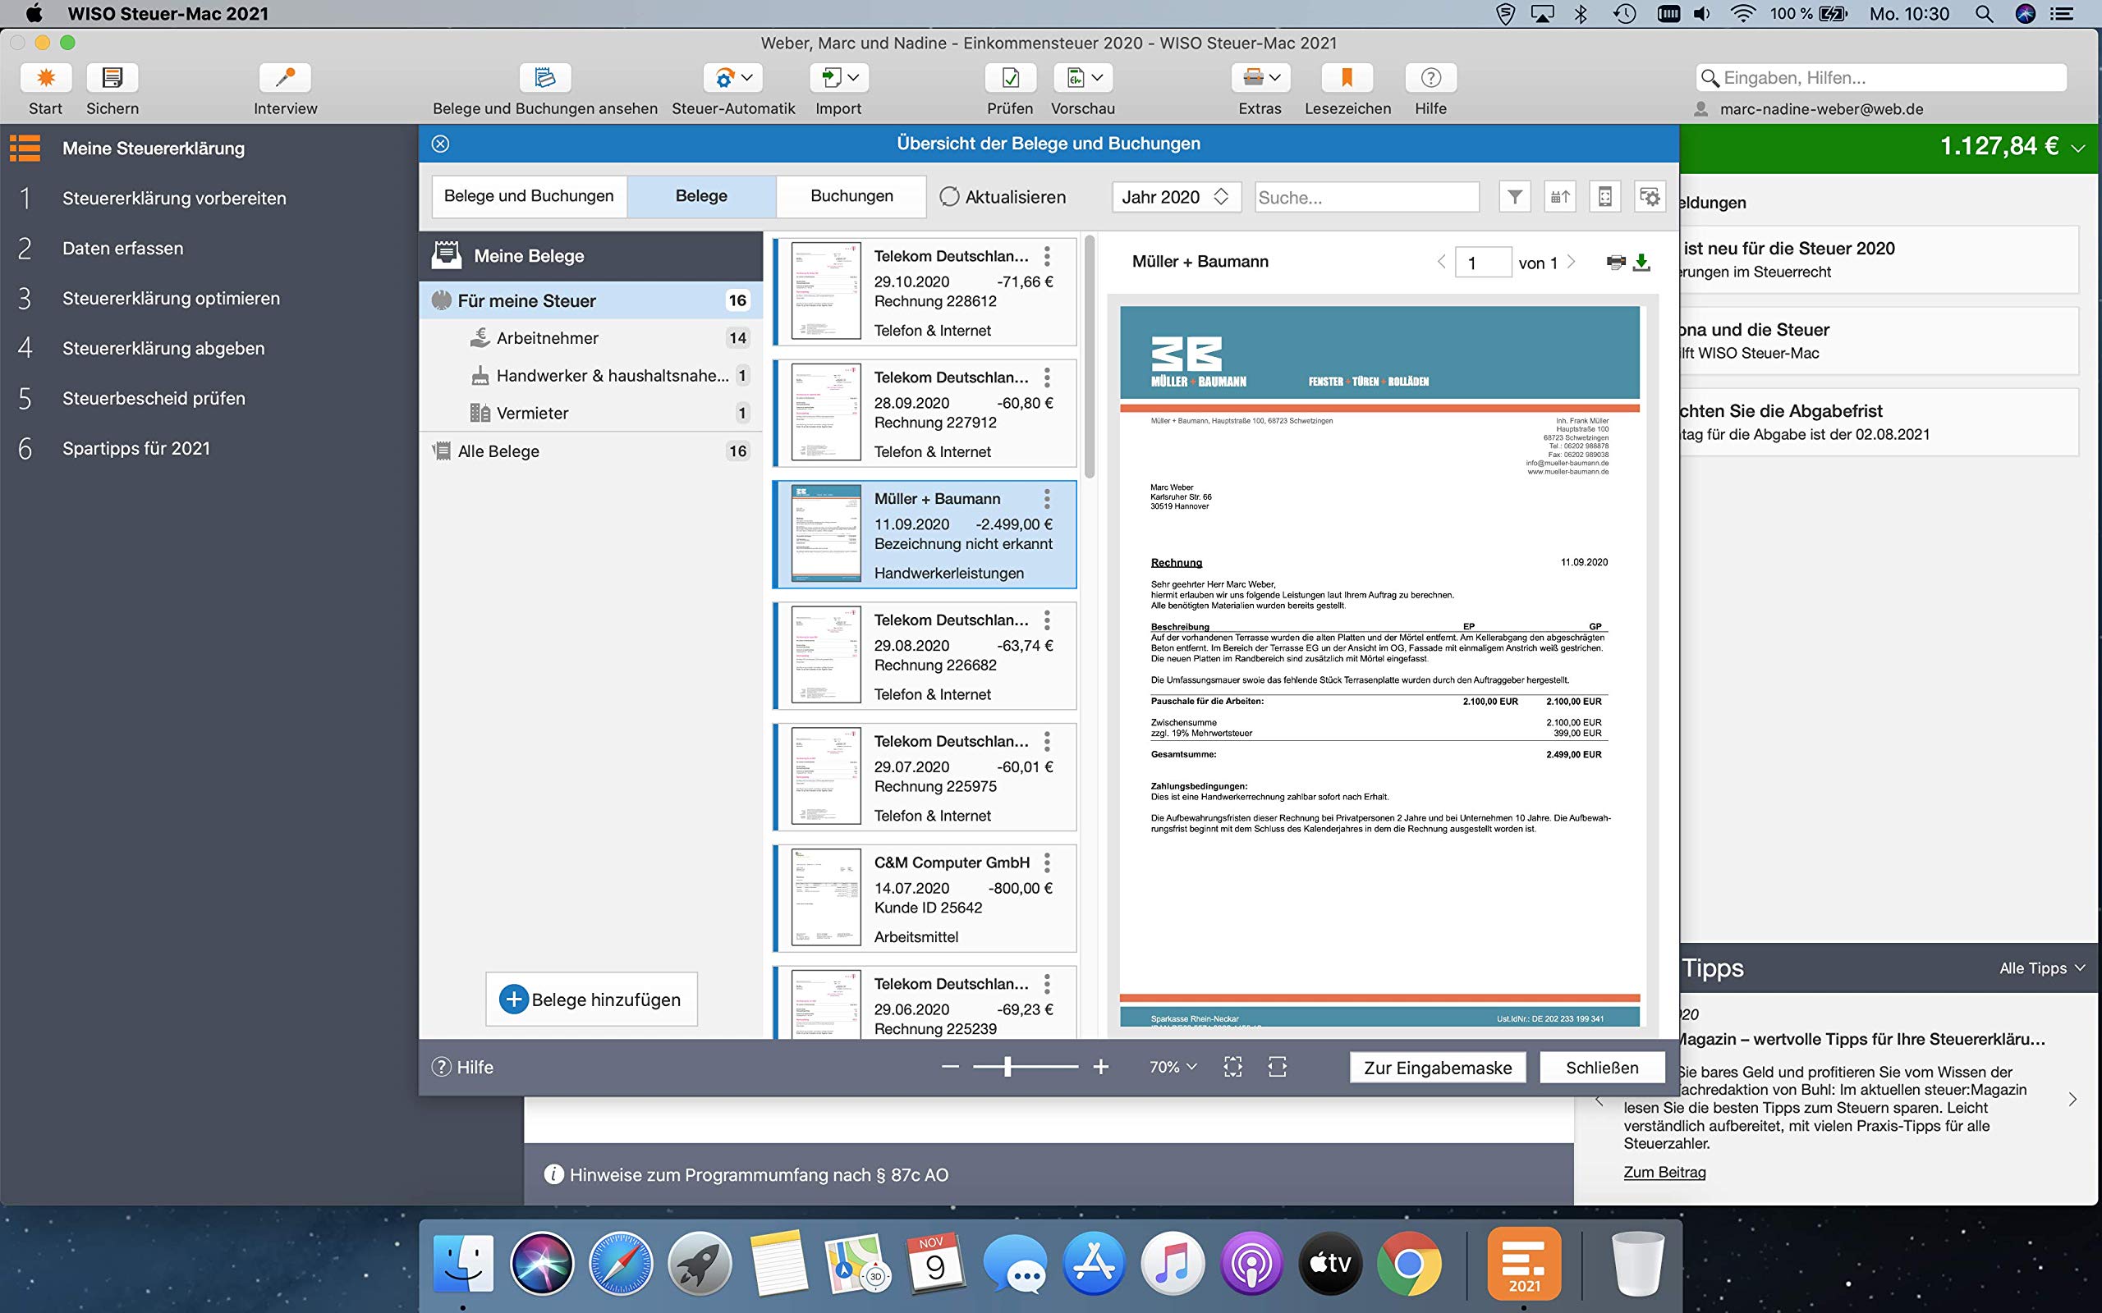2102x1313 pixels.
Task: Click the Spotlight search menu bar icon
Action: tap(1984, 14)
